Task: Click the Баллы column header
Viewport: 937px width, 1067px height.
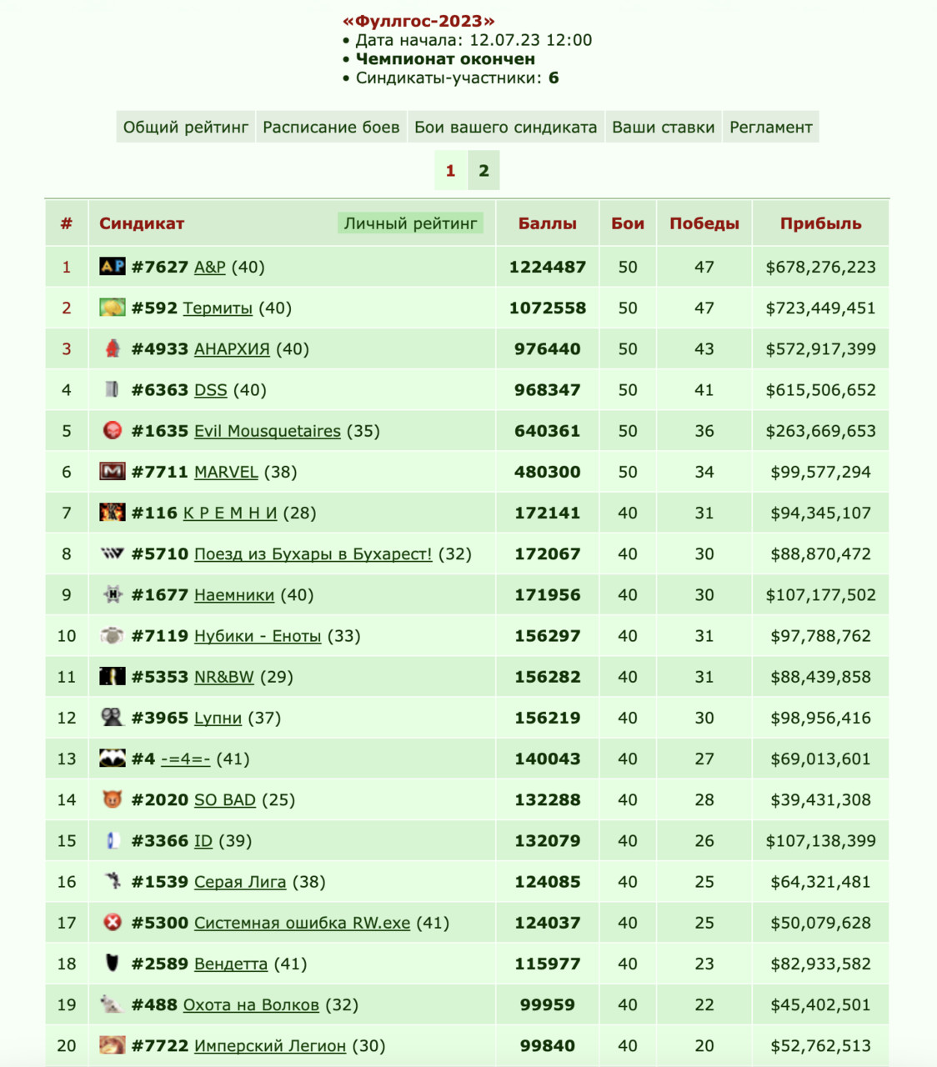Action: [x=547, y=223]
